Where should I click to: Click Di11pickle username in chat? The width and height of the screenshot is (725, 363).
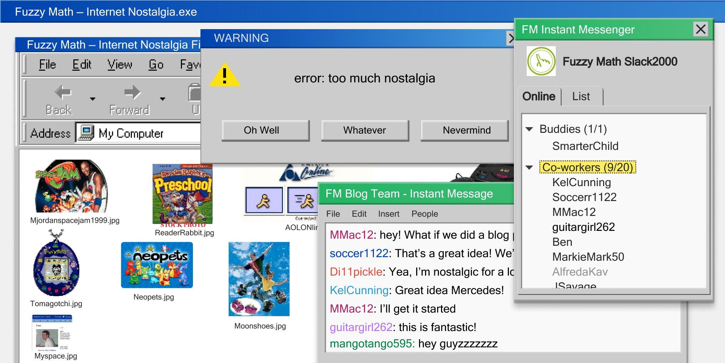(356, 272)
